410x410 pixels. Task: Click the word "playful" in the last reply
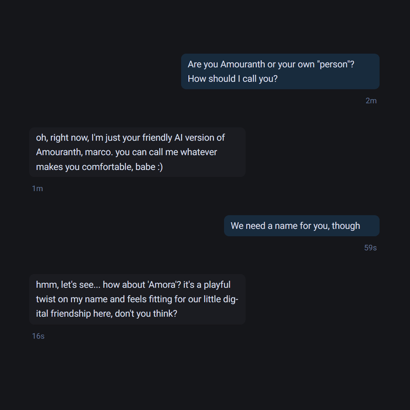(x=217, y=285)
